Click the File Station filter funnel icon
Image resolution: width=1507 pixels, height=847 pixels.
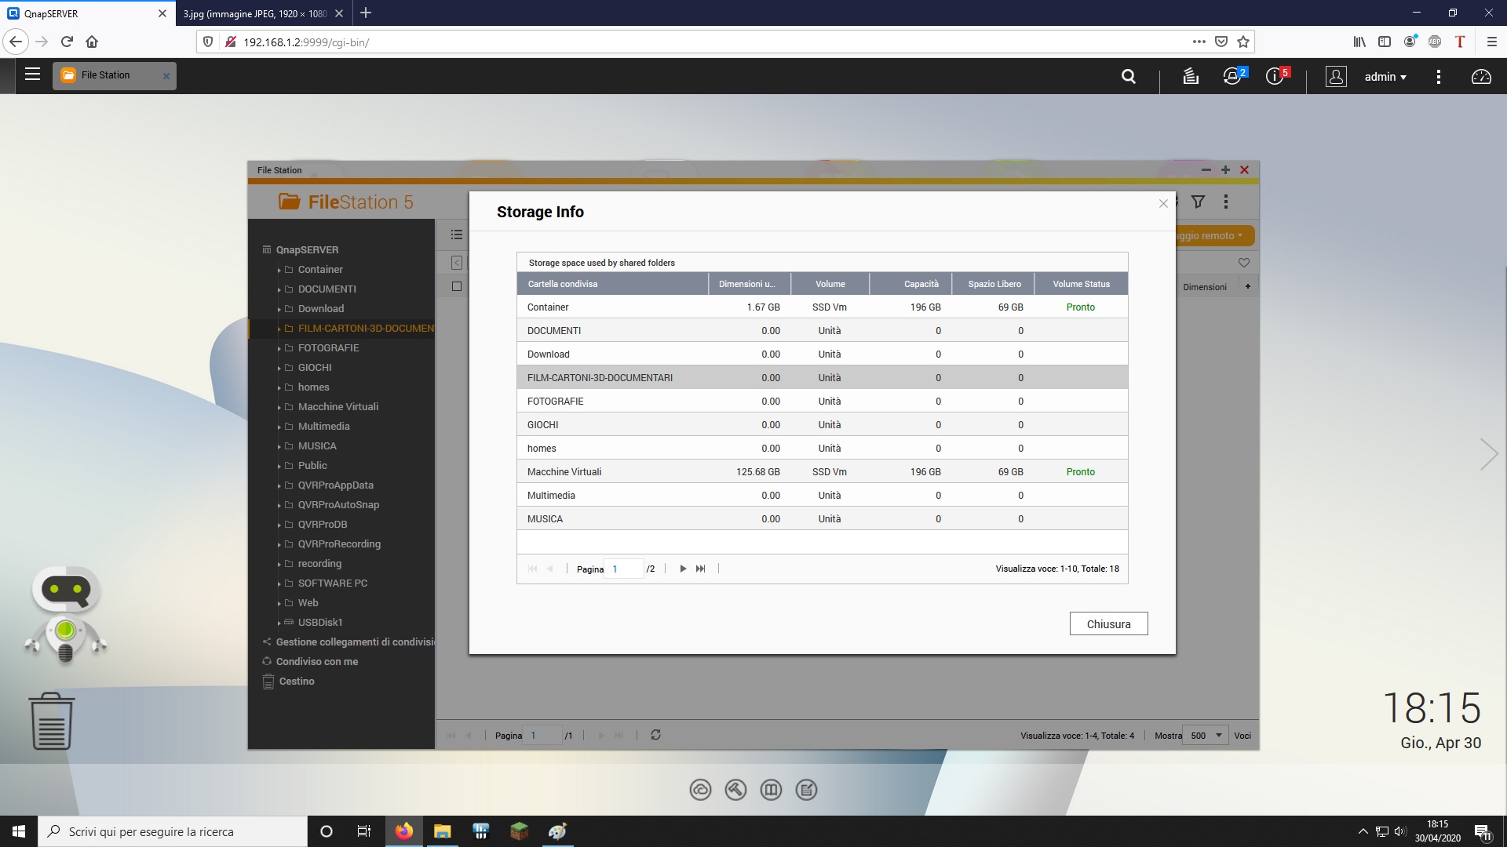pos(1198,202)
